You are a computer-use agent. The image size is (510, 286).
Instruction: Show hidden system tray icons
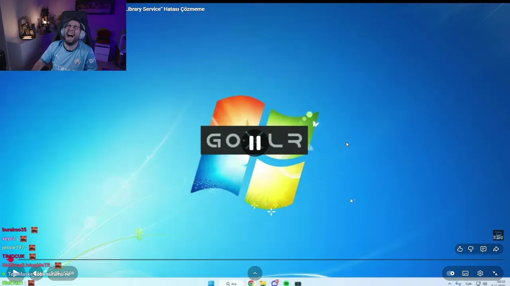pyautogui.click(x=450, y=284)
